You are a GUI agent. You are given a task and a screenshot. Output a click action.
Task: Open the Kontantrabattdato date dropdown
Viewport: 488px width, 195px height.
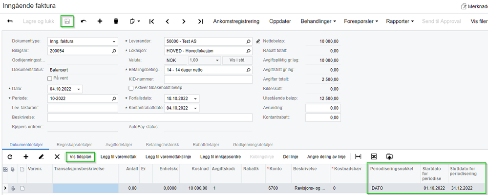(x=195, y=108)
